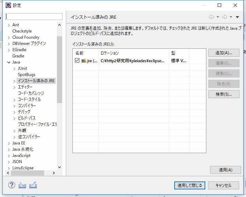Viewport: 246px width, 197px height.
Task: Click the tree horizontal scrollbar thumb
Action: coord(28,173)
